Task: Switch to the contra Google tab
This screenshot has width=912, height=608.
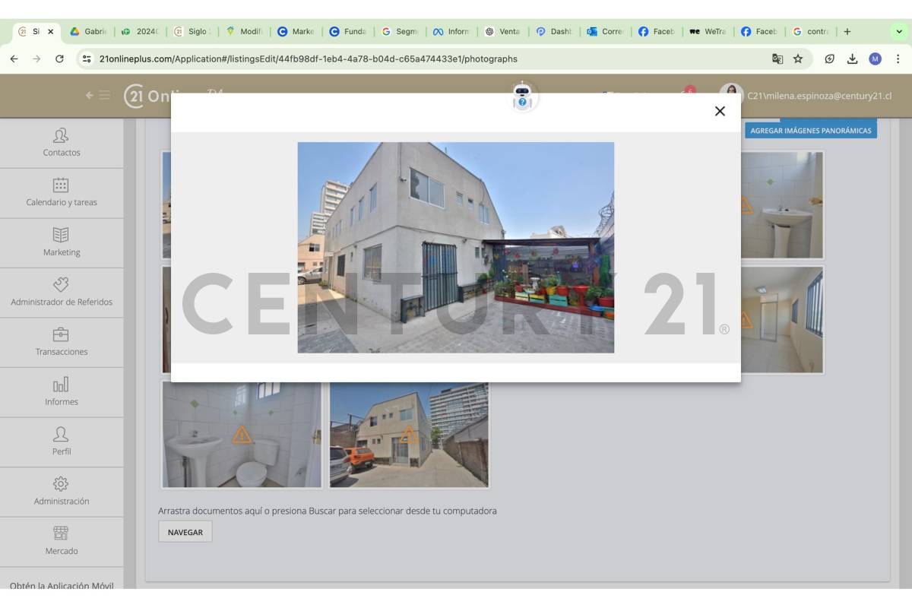Action: pos(812,32)
